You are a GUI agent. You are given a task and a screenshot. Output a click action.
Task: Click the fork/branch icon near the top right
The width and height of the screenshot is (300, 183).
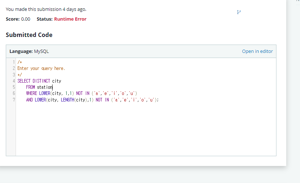click(239, 12)
